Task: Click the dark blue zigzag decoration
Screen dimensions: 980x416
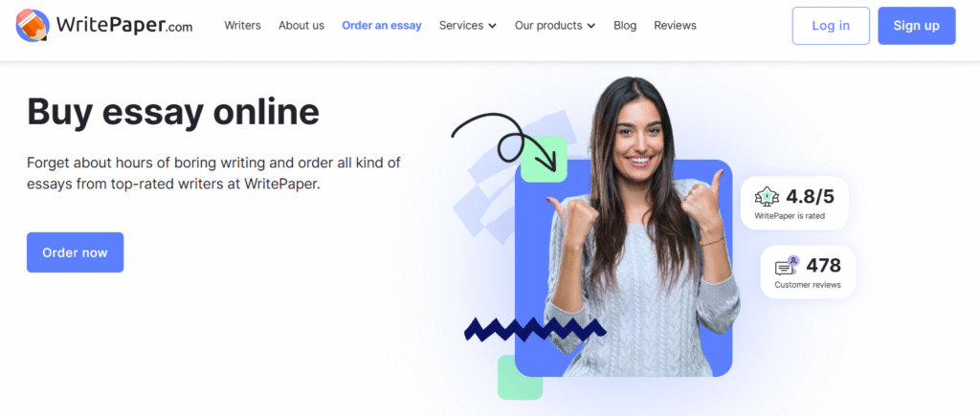Action: [535, 329]
